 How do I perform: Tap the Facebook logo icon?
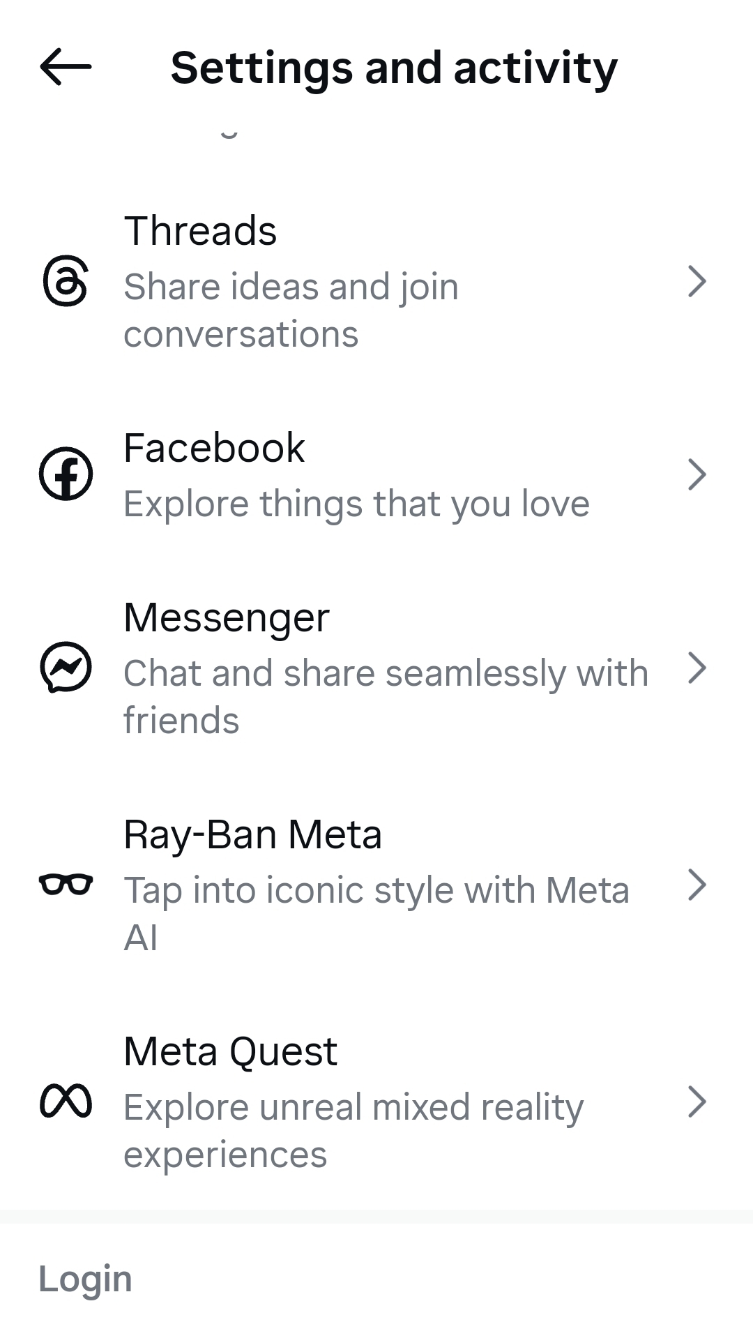click(x=66, y=474)
